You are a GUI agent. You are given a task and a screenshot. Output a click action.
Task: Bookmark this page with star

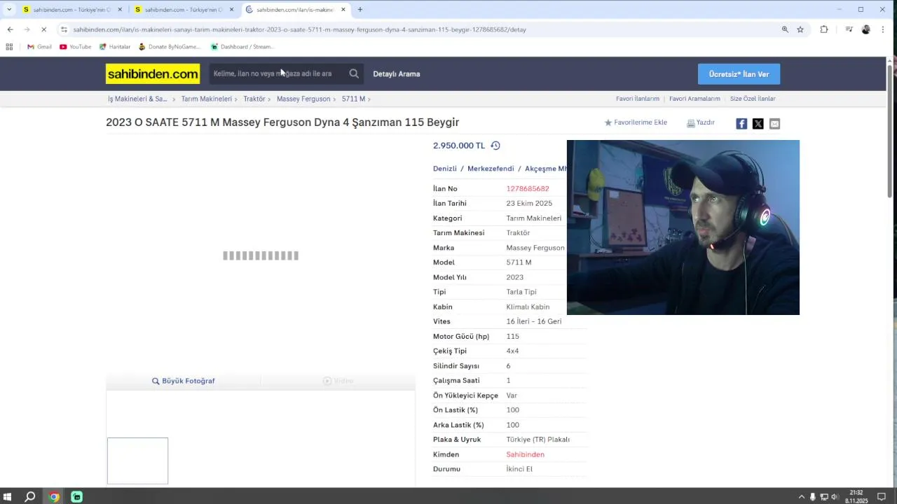click(x=800, y=29)
